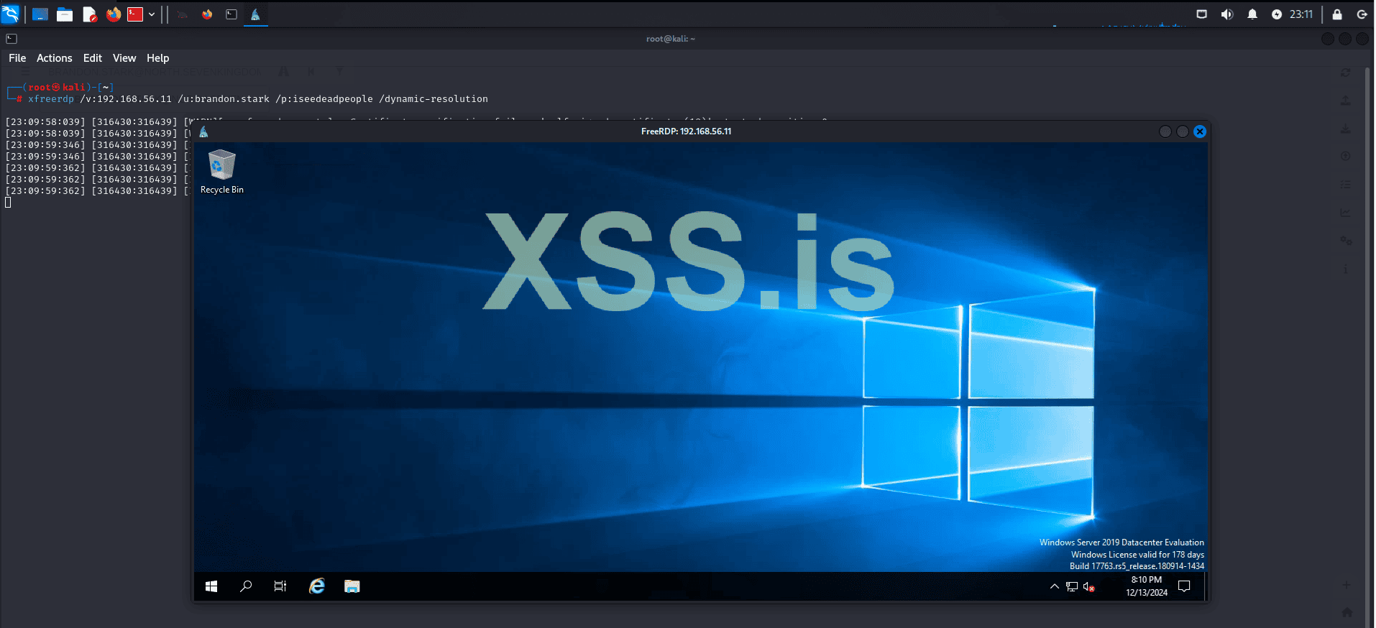Viewport: 1376px width, 628px height.
Task: Click the 'Windows License valid for 178 days' text
Action: (1137, 555)
